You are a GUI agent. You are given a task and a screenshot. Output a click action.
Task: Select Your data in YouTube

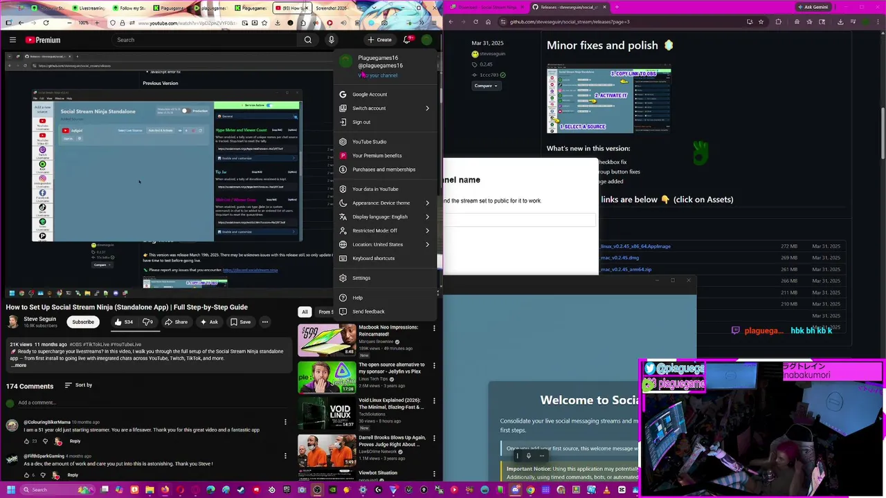[x=385, y=190]
